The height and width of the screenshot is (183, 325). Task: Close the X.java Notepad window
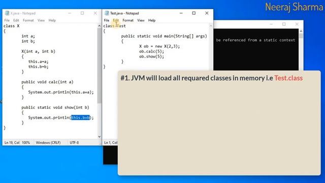point(95,13)
